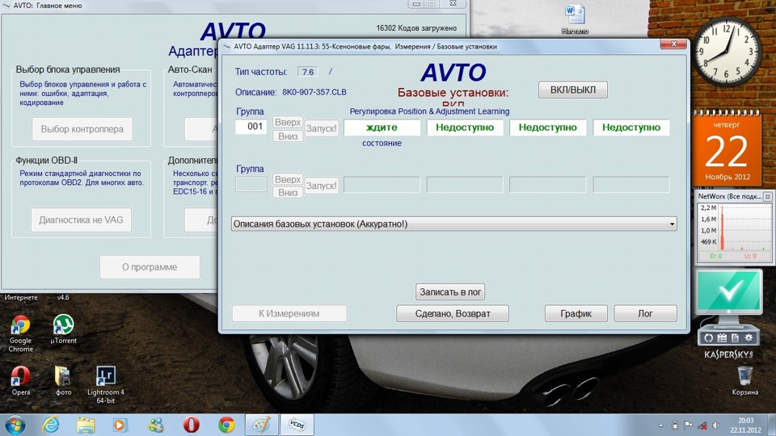The image size is (776, 436).
Task: Open Internet Explorer from the taskbar
Action: 50,426
